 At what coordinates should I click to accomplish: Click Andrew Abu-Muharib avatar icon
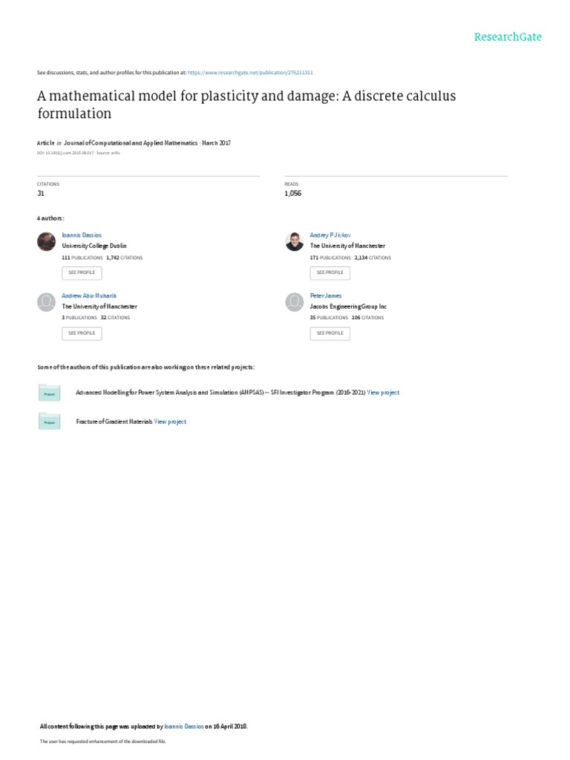click(46, 302)
